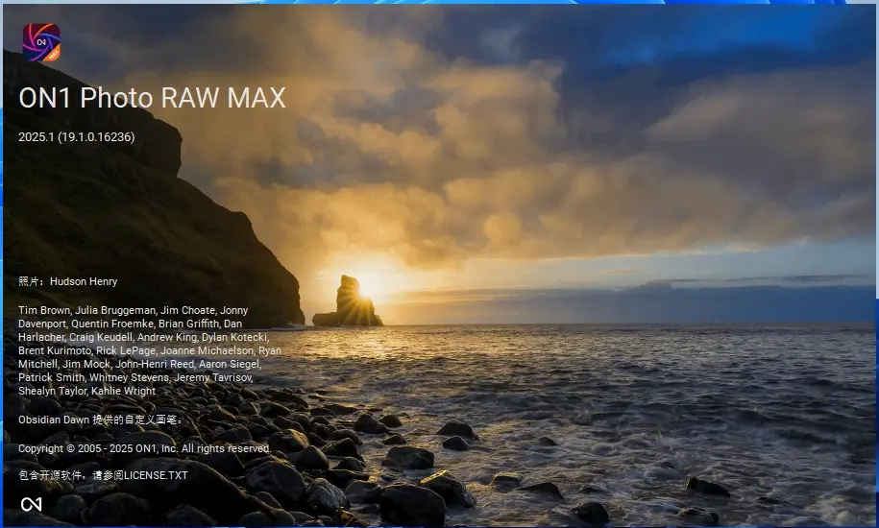
Task: Select the version text 2025.1 (19.1.0.16236)
Action: click(x=76, y=137)
